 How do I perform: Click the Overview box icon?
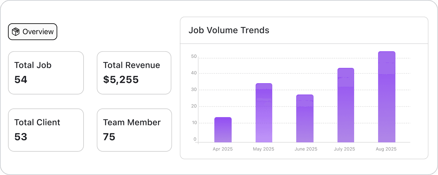click(16, 32)
